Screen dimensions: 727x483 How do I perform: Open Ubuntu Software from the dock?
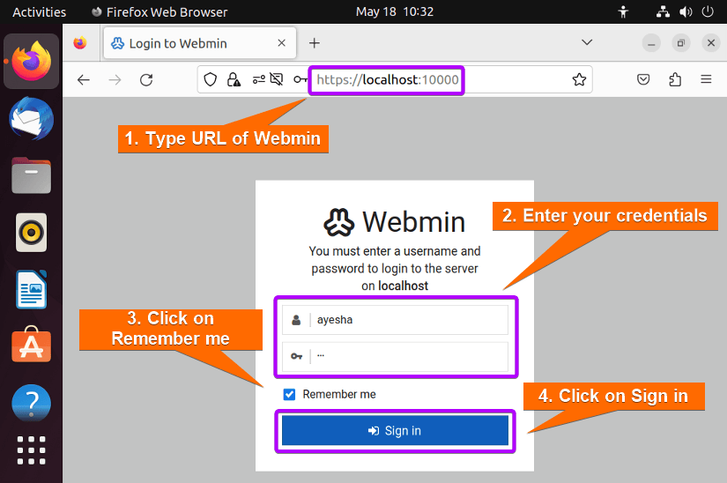(32, 346)
